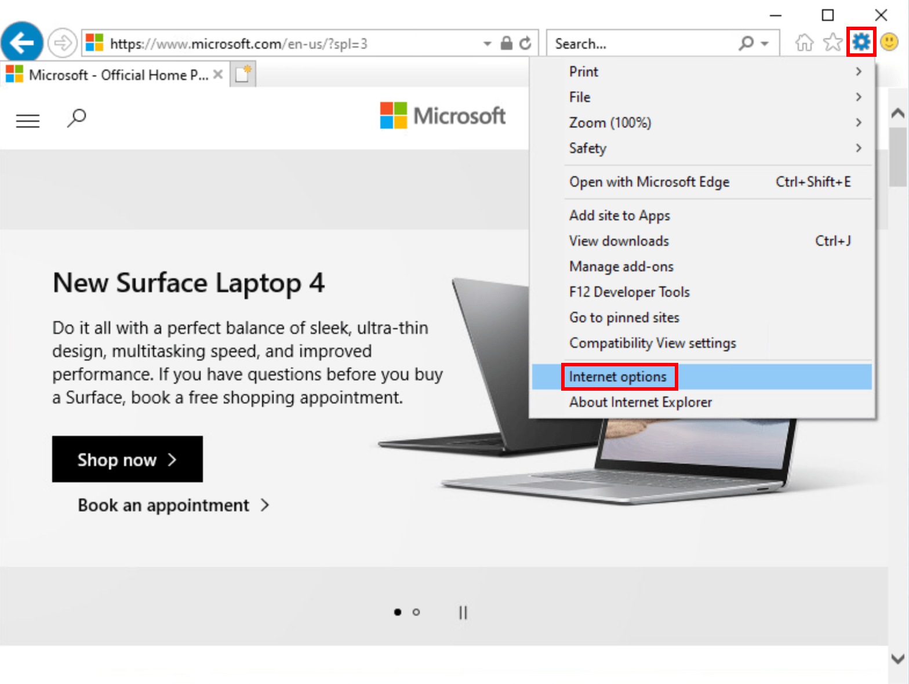909x684 pixels.
Task: Click the Microsoft favicon in address bar
Action: tap(94, 43)
